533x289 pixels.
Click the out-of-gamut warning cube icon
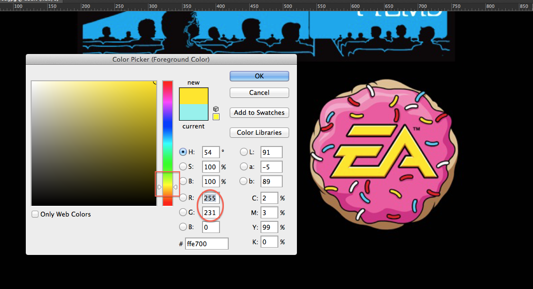click(x=216, y=109)
